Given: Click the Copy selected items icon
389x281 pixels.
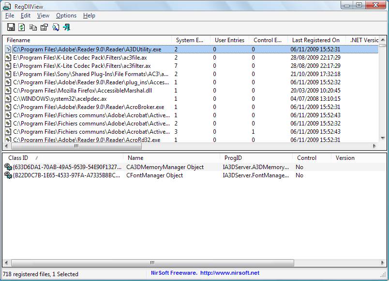Looking at the screenshot, I should pos(33,28).
